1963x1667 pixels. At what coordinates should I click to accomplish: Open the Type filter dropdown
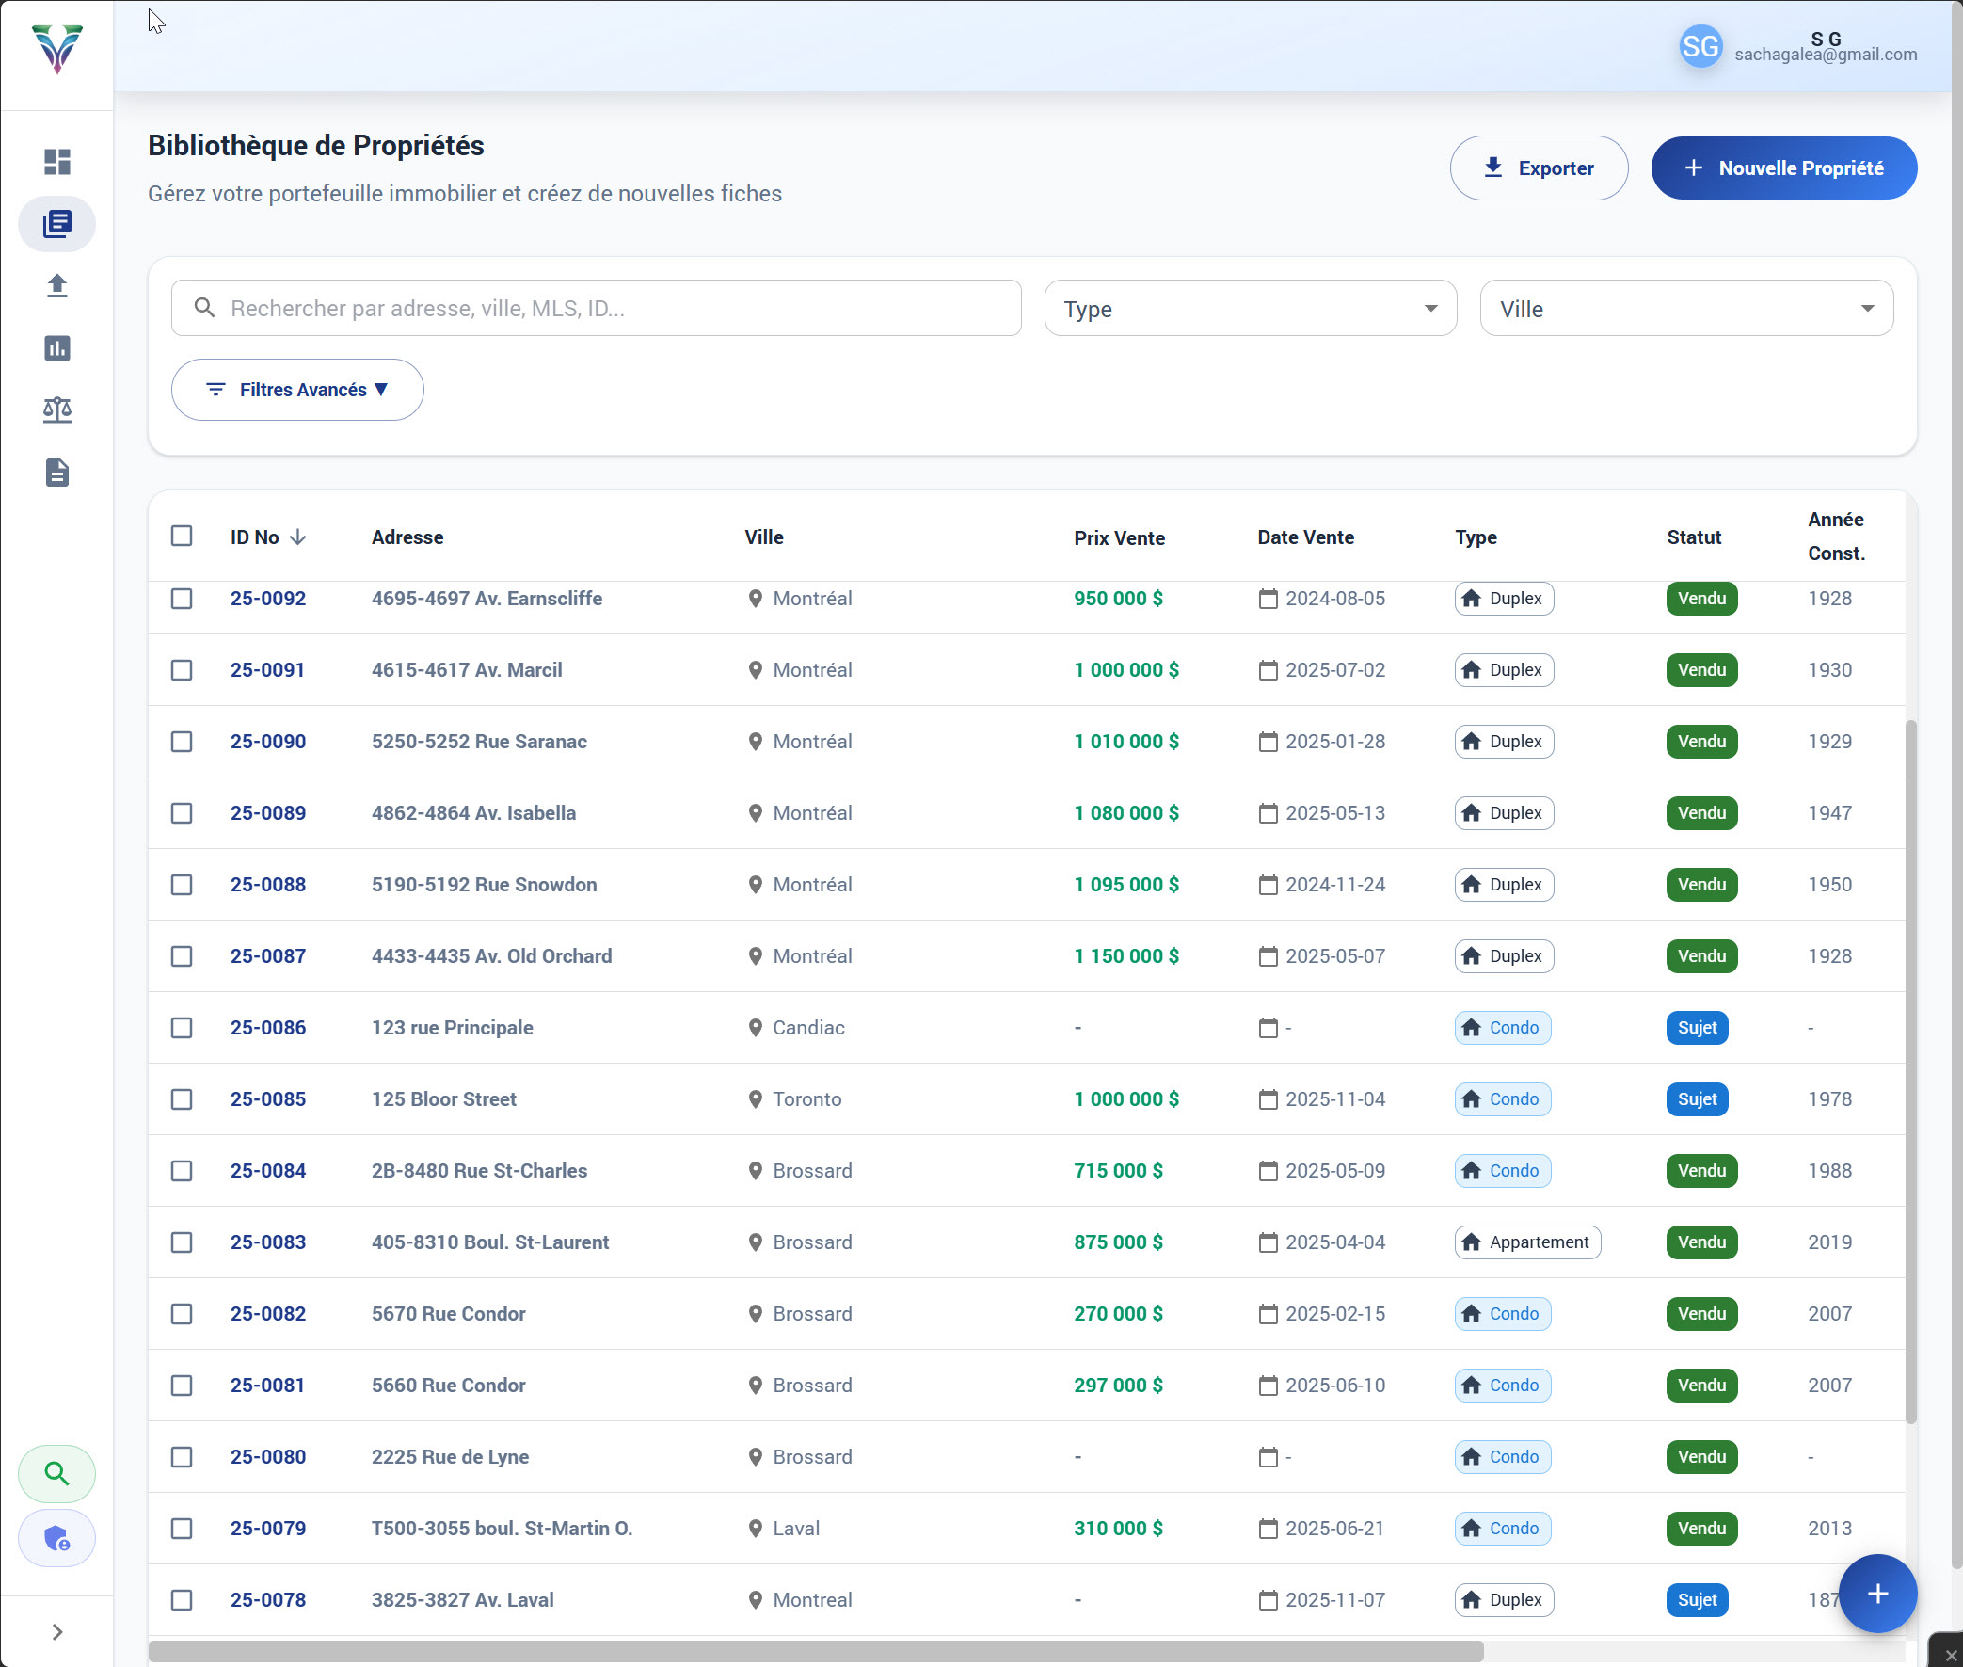click(x=1250, y=308)
